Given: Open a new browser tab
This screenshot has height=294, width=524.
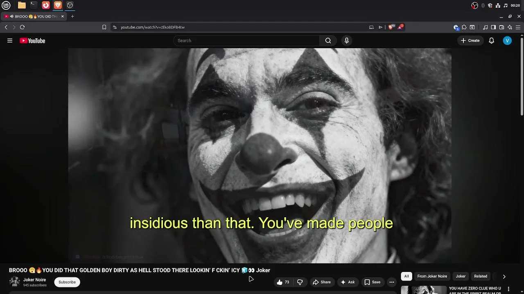Looking at the screenshot, I should tap(72, 16).
